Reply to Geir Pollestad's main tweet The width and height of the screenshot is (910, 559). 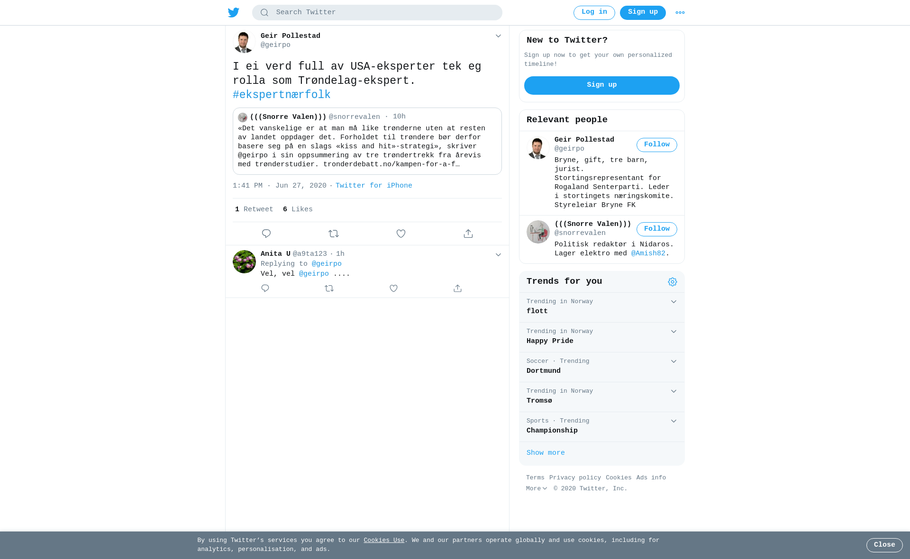point(266,234)
